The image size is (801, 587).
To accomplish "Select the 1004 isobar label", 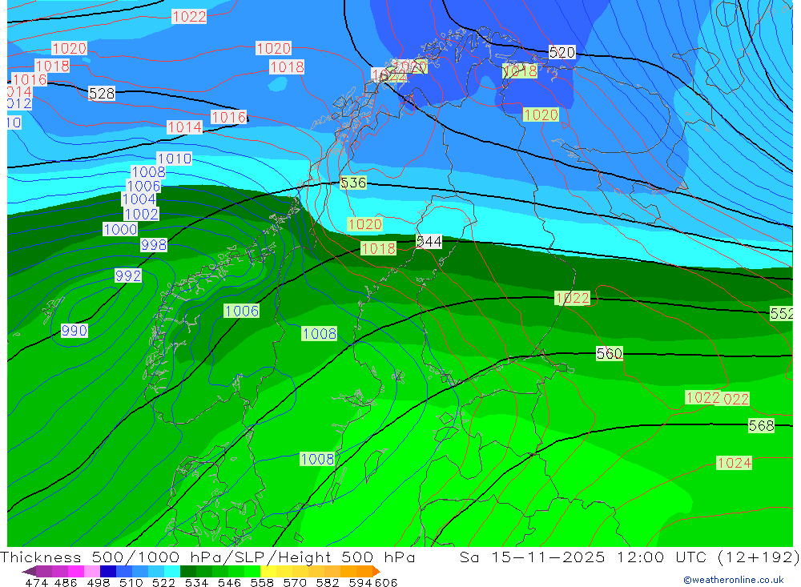I will (x=139, y=199).
